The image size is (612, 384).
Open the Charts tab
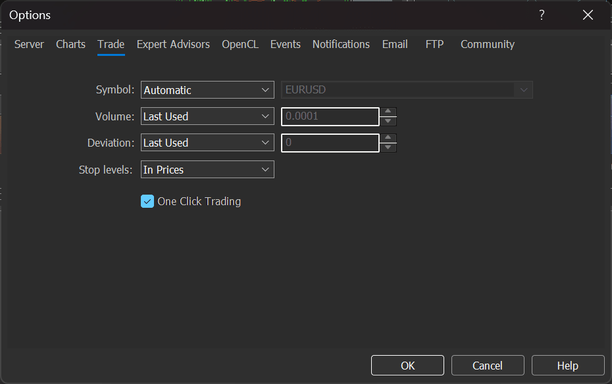(70, 44)
